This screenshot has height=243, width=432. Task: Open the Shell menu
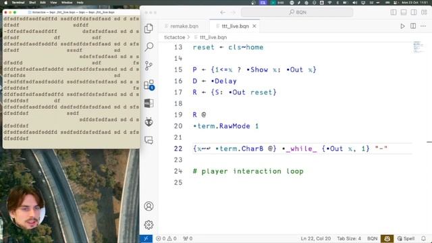[x=32, y=3]
